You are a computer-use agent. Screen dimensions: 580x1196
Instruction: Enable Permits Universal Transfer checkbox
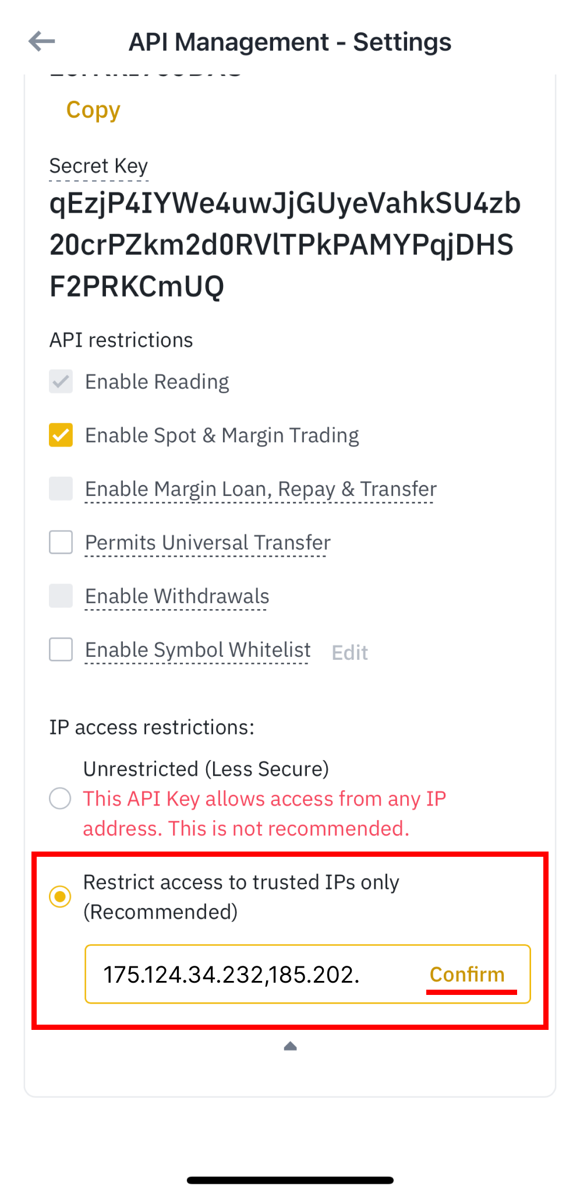61,543
